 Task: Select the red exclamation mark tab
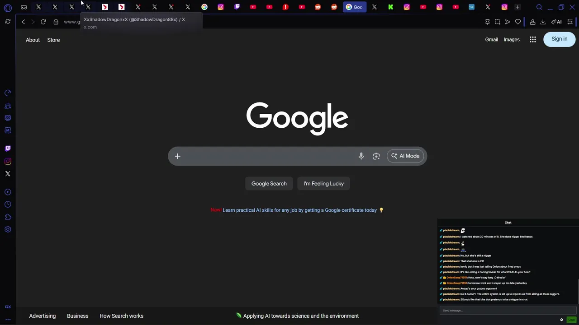[285, 7]
